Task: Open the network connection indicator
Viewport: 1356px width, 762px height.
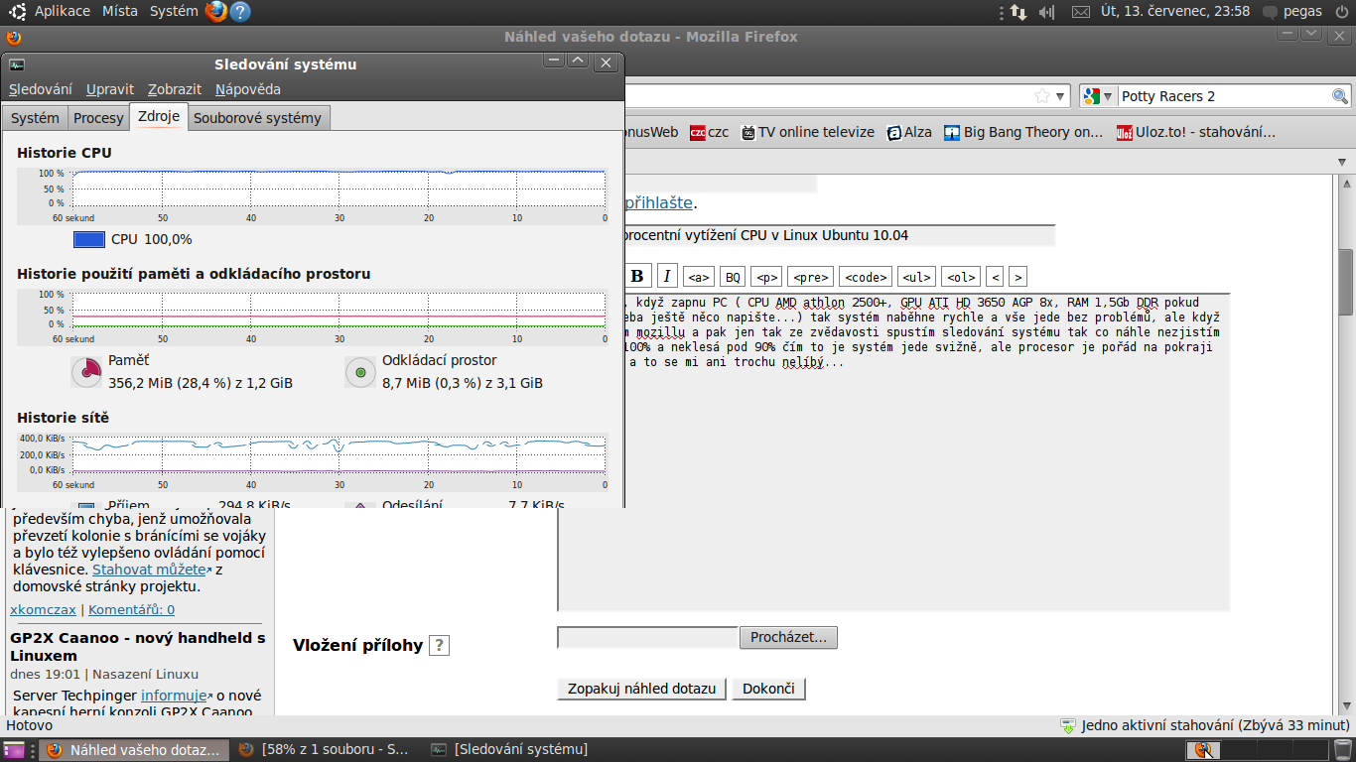Action: pos(1017,12)
